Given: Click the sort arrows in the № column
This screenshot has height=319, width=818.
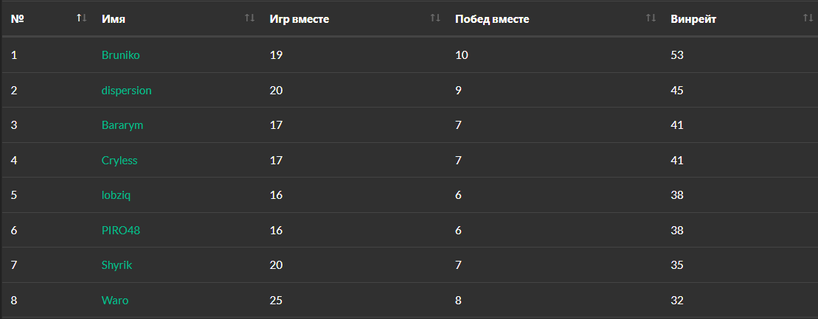Looking at the screenshot, I should (x=81, y=18).
